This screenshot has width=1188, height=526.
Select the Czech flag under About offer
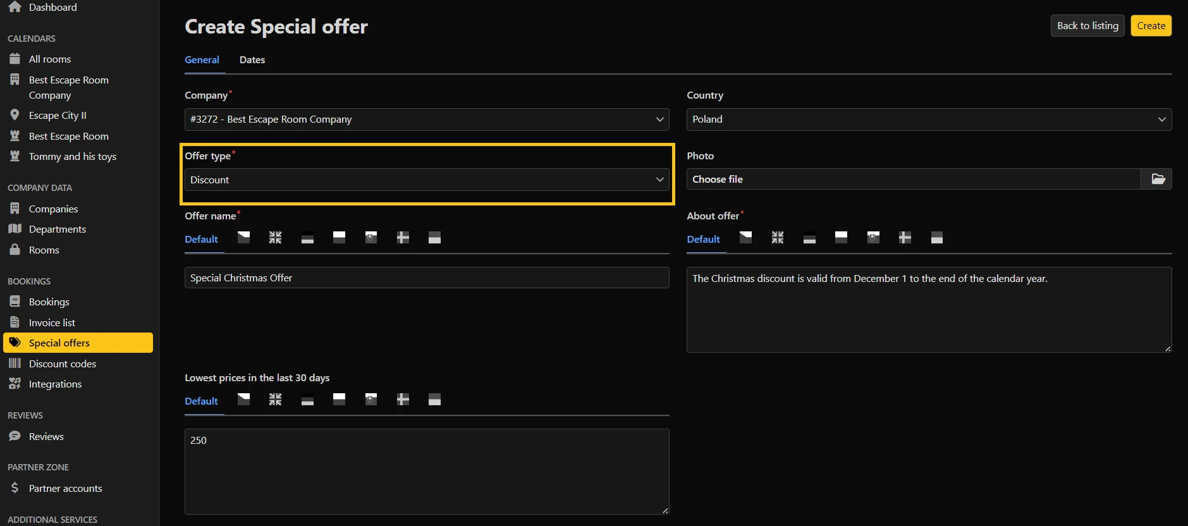pos(745,238)
